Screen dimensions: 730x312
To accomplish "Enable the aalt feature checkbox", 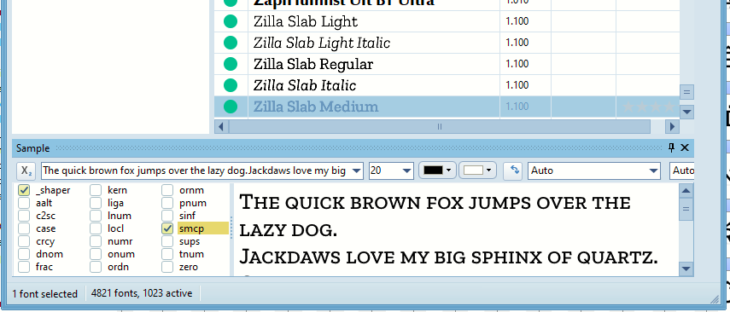I will 24,203.
